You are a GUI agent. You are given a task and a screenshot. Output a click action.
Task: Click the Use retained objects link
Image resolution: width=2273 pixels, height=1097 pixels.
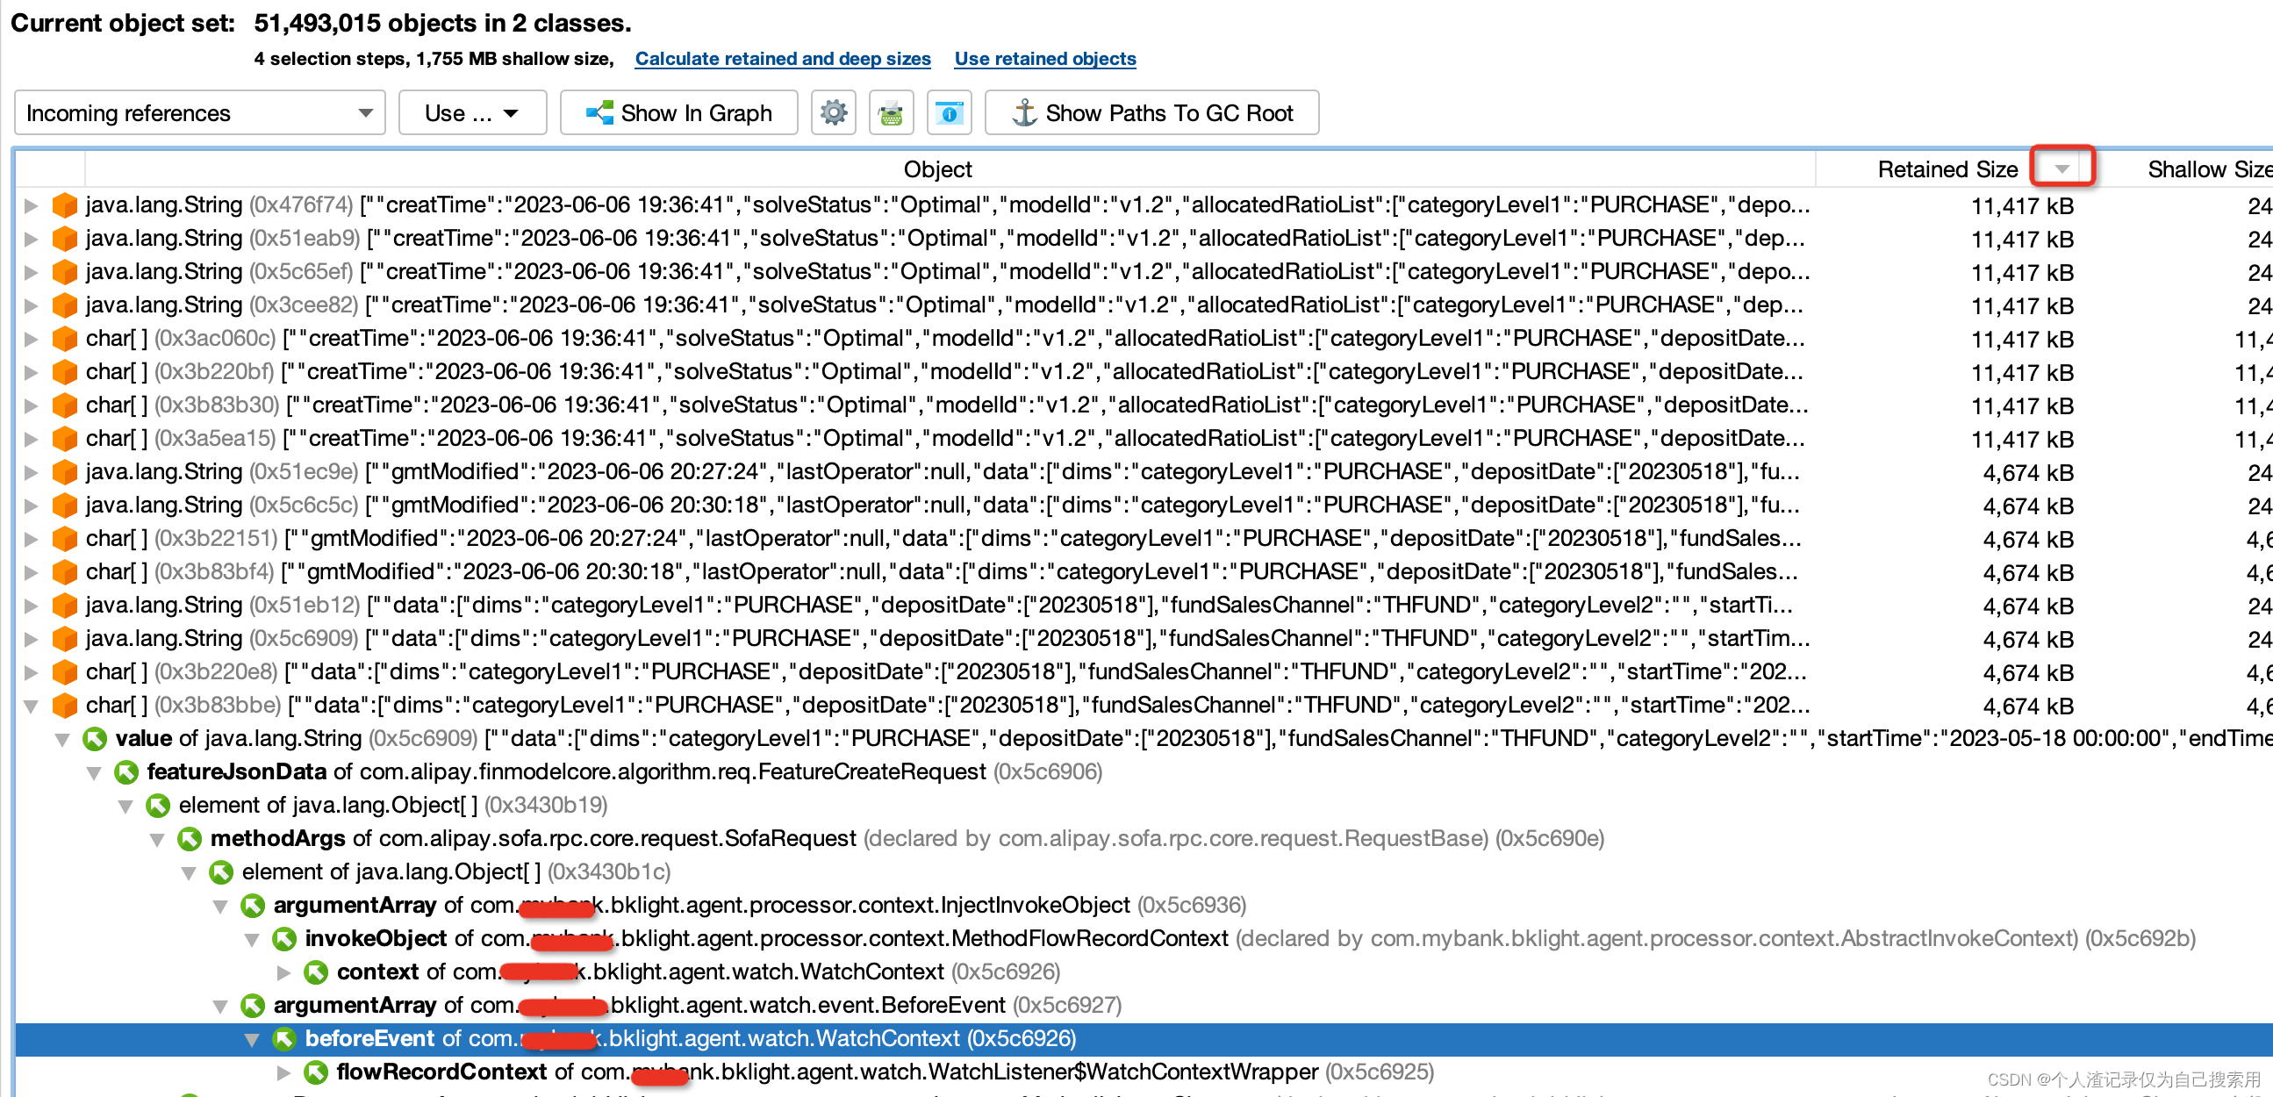(x=1044, y=58)
